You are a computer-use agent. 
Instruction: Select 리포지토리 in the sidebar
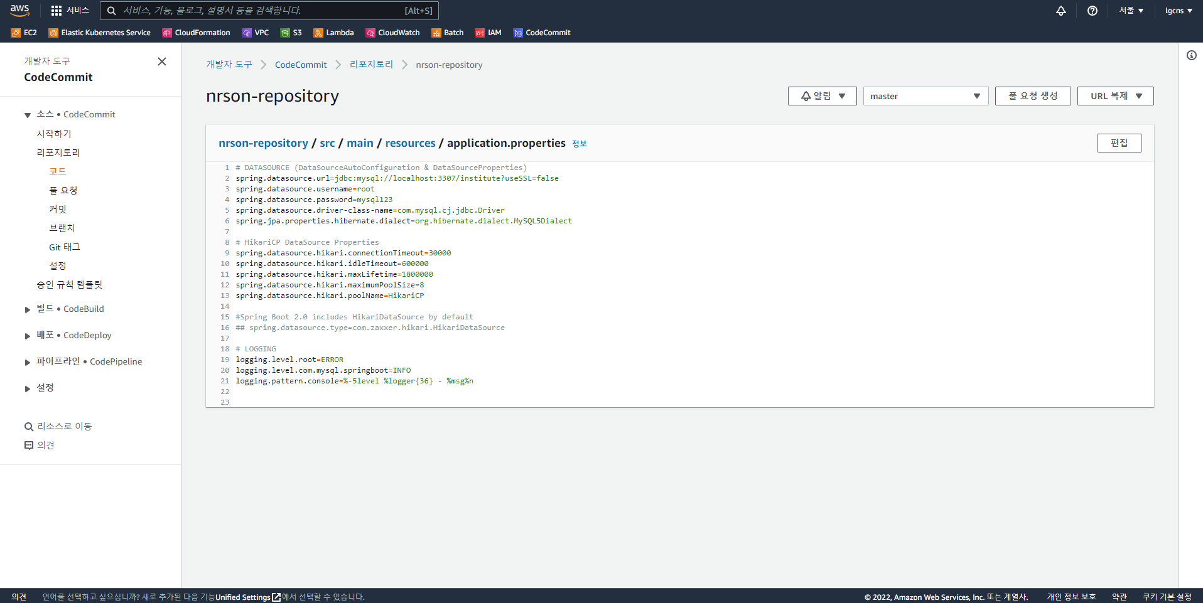(x=58, y=152)
